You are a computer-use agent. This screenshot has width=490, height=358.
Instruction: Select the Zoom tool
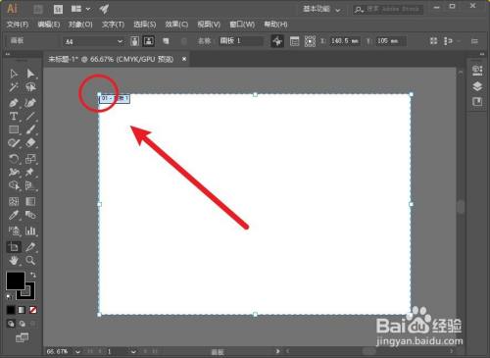pyautogui.click(x=30, y=261)
